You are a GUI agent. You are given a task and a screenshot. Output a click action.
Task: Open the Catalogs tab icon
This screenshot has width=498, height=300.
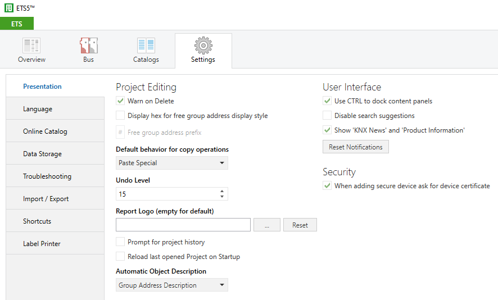[x=146, y=46]
